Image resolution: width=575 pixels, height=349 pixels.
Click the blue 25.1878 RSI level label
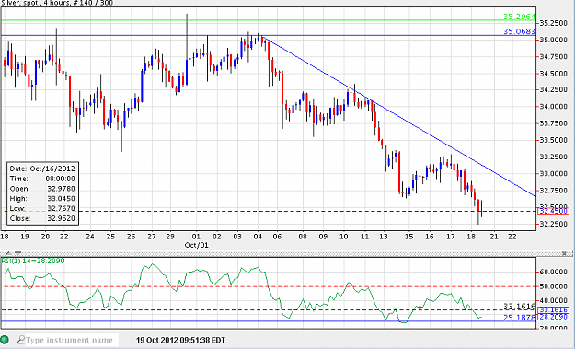point(519,318)
